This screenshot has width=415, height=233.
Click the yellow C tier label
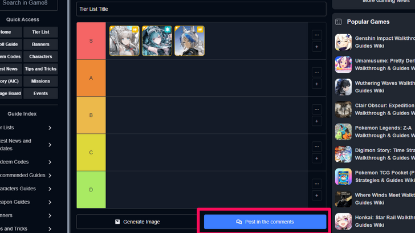coord(91,153)
